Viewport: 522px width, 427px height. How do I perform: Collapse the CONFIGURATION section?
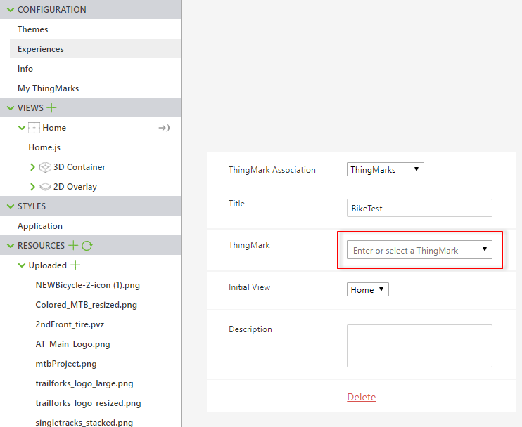(10, 10)
